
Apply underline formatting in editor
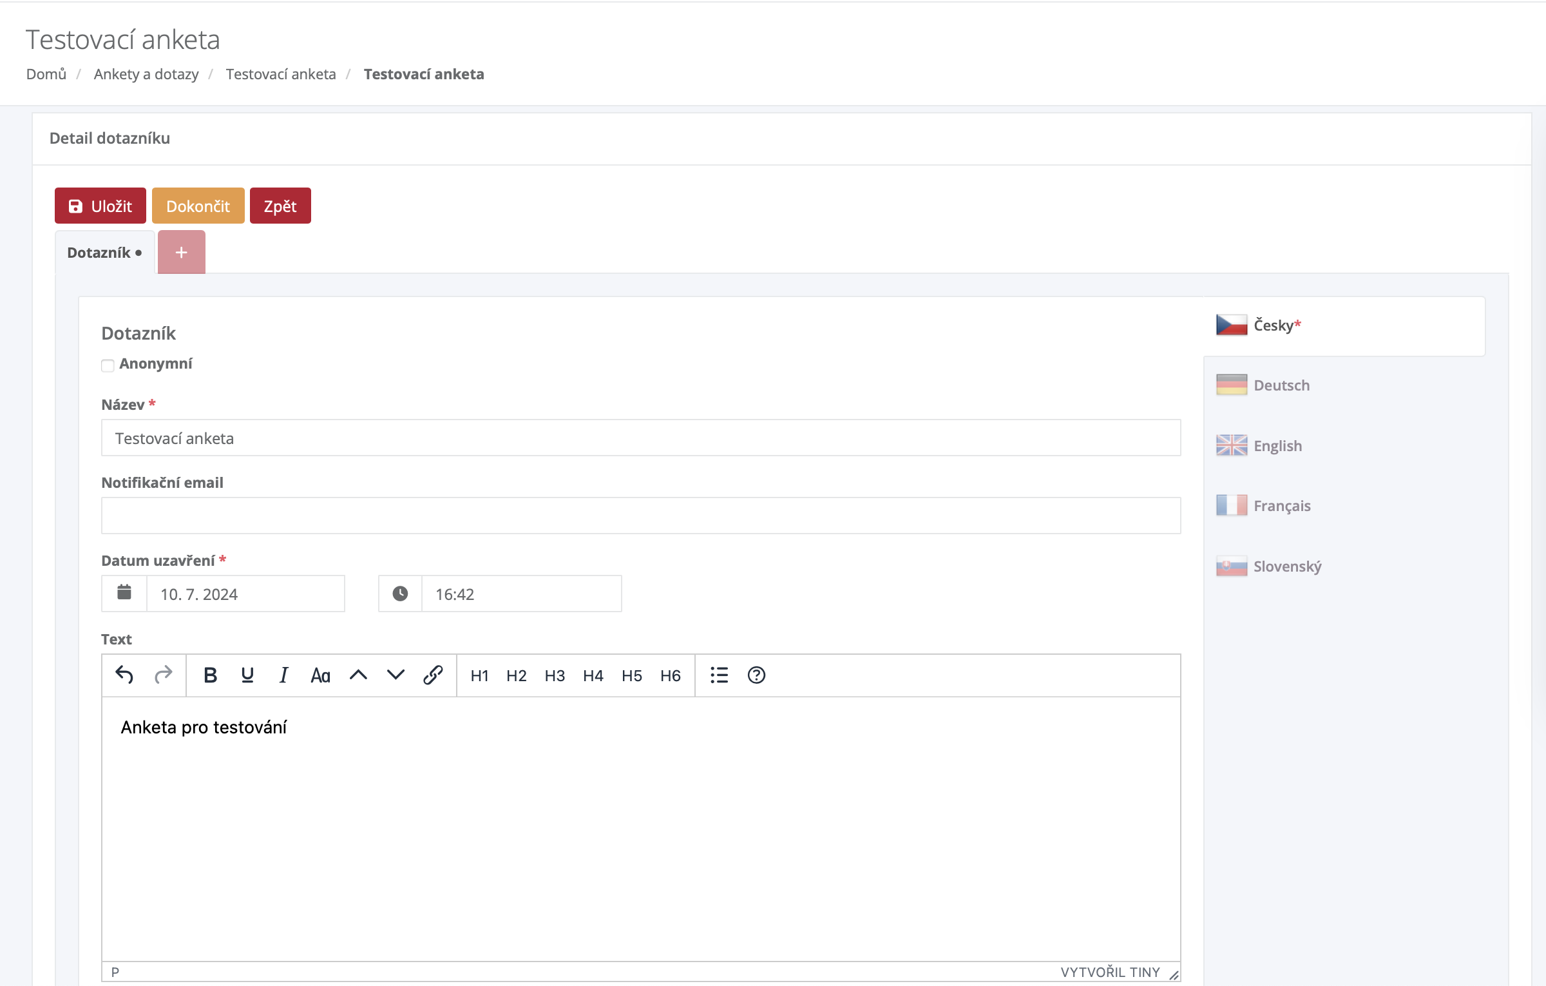pos(247,675)
